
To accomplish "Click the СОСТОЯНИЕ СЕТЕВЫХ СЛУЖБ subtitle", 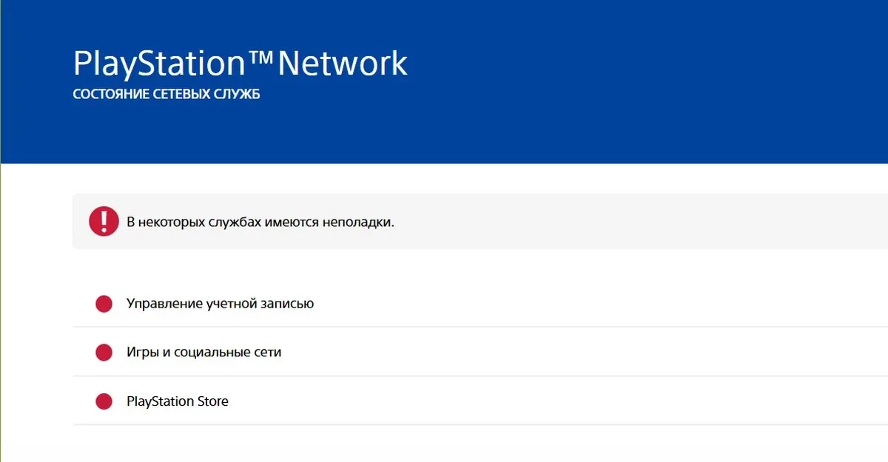I will coord(166,96).
